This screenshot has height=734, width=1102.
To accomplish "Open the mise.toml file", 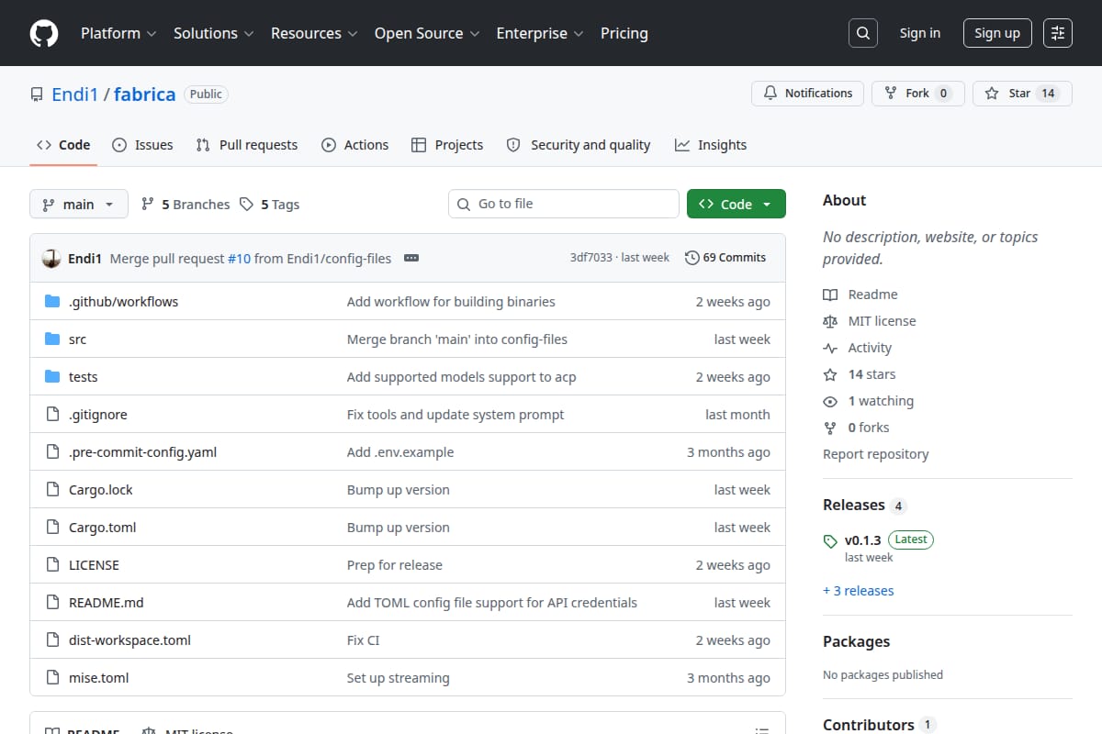I will (98, 678).
